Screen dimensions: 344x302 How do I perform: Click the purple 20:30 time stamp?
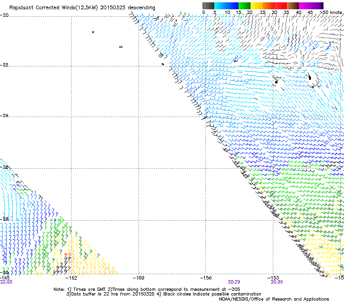tap(277, 282)
